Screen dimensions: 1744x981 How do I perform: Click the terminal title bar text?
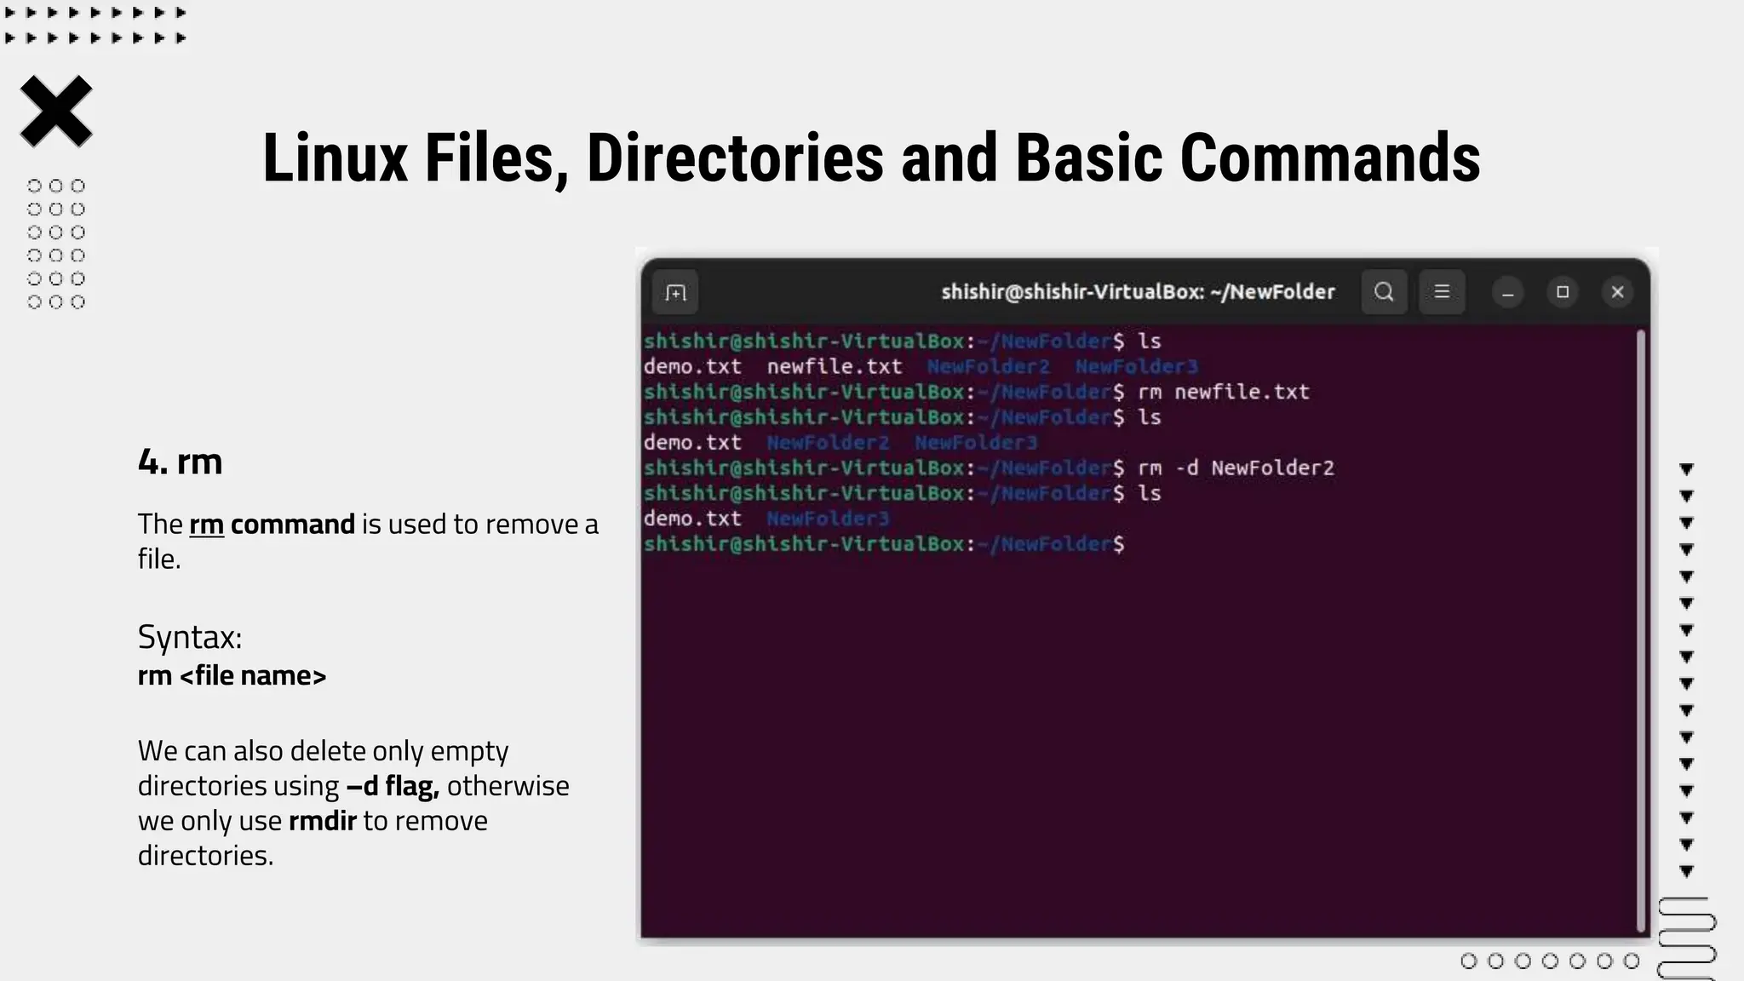pyautogui.click(x=1138, y=292)
